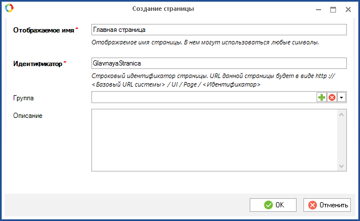
Task: Click the Описание label
Action: (28, 116)
